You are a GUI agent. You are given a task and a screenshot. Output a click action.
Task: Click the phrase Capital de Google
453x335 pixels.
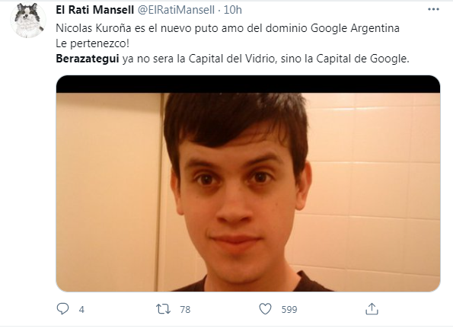point(362,59)
